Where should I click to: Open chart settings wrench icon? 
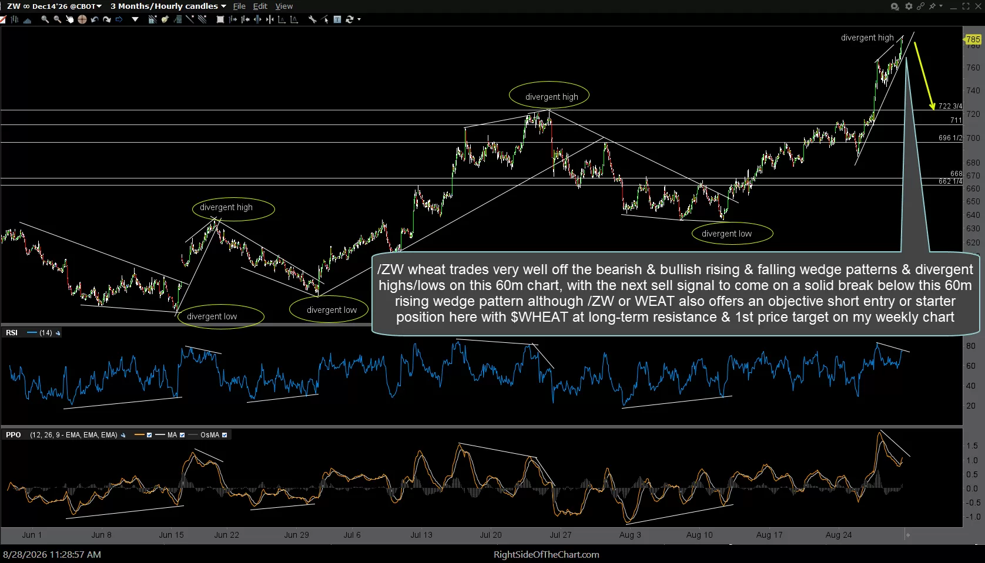point(313,19)
